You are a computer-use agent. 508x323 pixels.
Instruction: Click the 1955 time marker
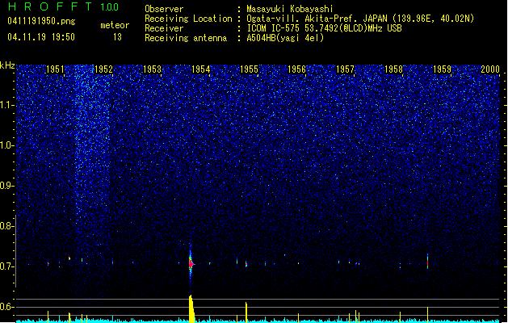(x=249, y=69)
